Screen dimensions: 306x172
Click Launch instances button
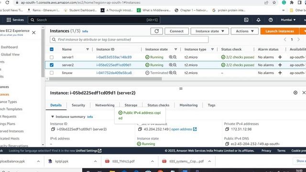click(280, 31)
